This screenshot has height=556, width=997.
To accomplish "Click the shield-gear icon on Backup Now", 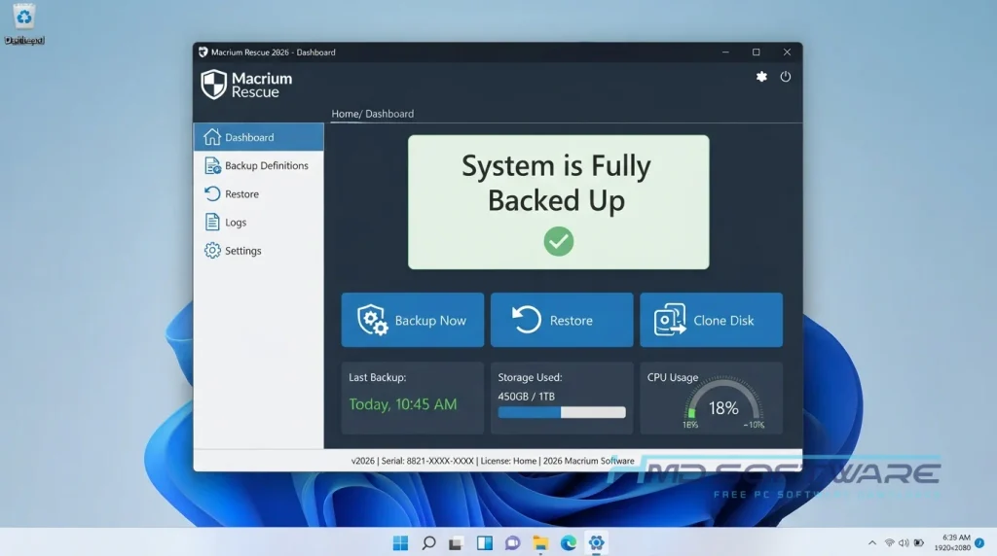I will click(x=373, y=320).
